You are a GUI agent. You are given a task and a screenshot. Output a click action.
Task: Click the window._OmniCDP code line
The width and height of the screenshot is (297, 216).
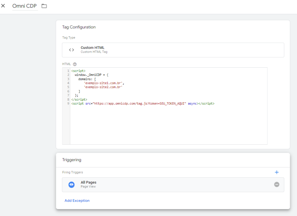coord(91,75)
